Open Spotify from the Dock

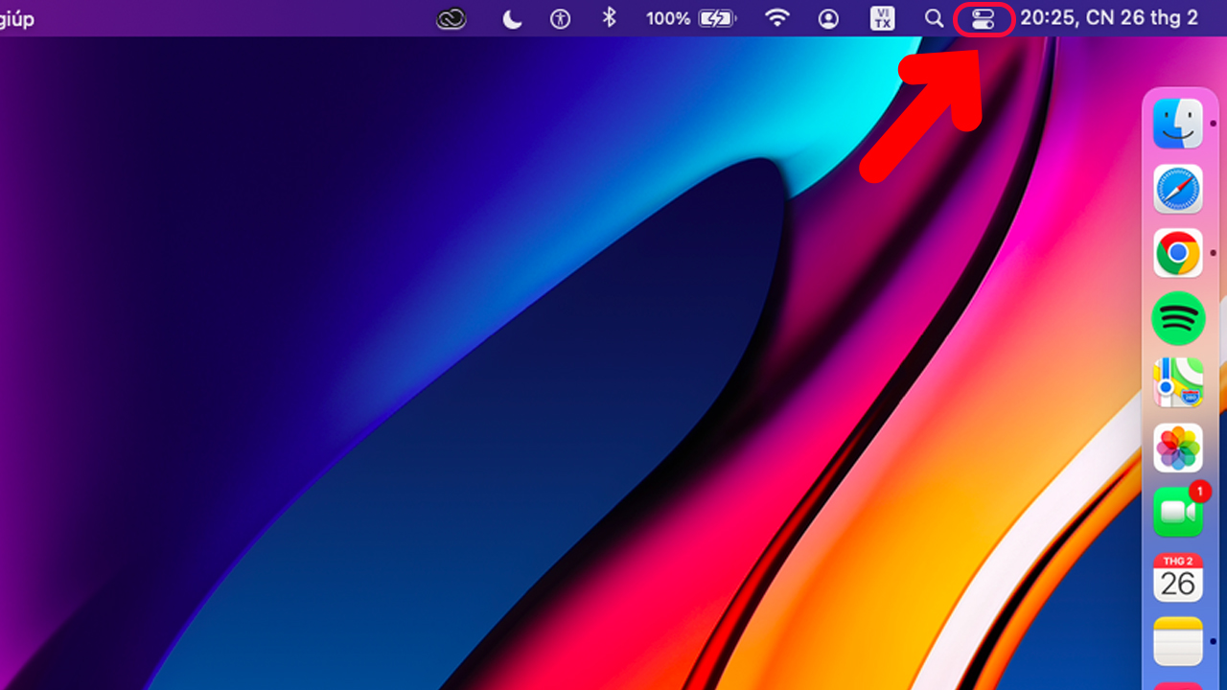point(1178,318)
